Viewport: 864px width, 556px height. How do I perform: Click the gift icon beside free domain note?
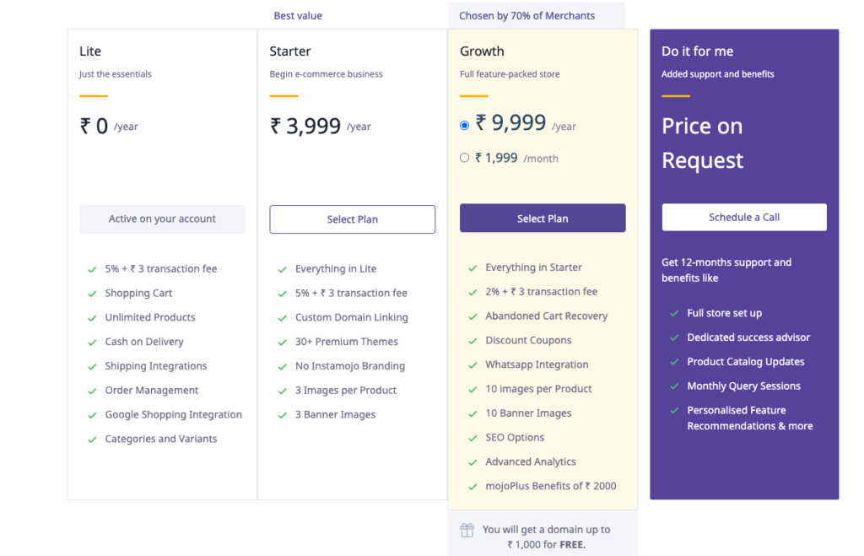click(467, 531)
